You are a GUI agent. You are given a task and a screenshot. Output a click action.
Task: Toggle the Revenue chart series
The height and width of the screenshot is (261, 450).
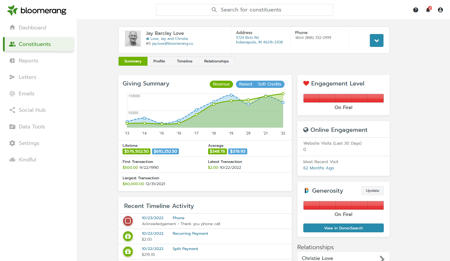coord(221,84)
